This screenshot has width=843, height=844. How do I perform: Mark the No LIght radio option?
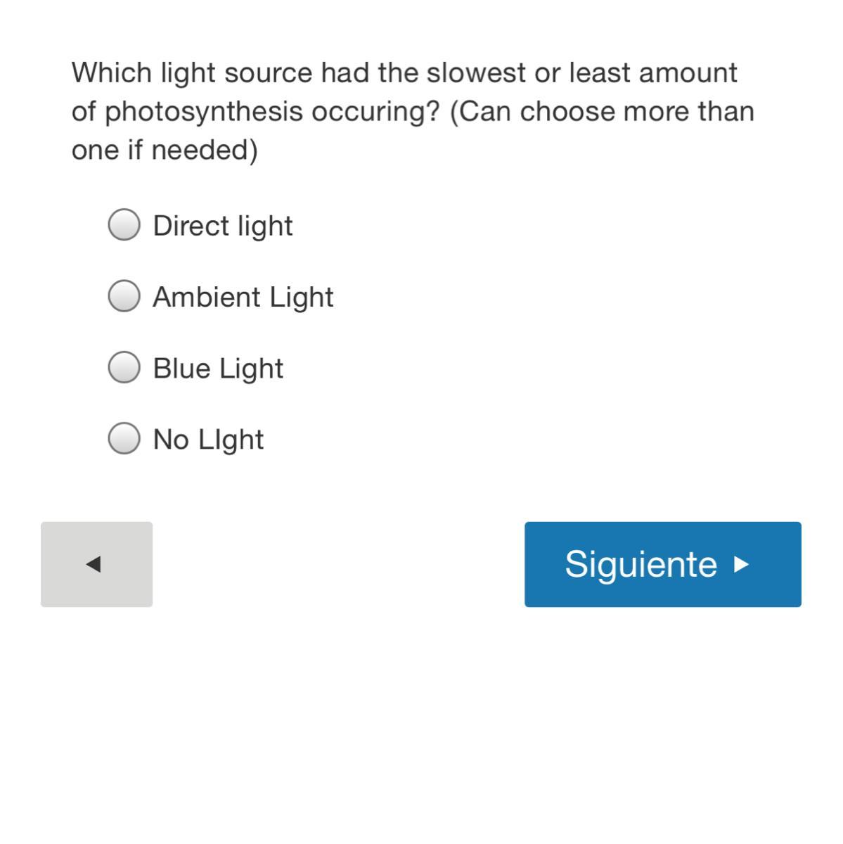coord(124,438)
